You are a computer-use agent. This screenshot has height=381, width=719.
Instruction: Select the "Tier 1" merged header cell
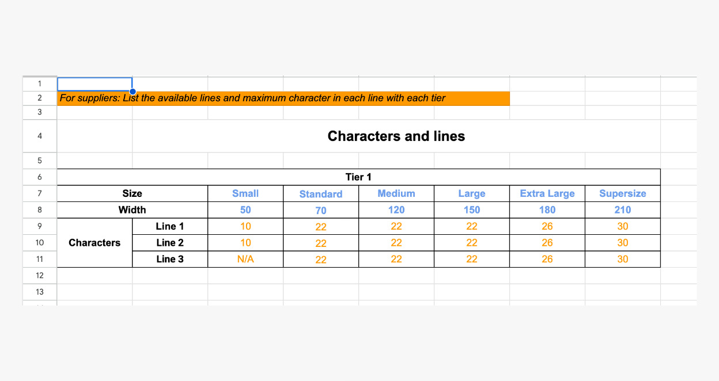[358, 177]
